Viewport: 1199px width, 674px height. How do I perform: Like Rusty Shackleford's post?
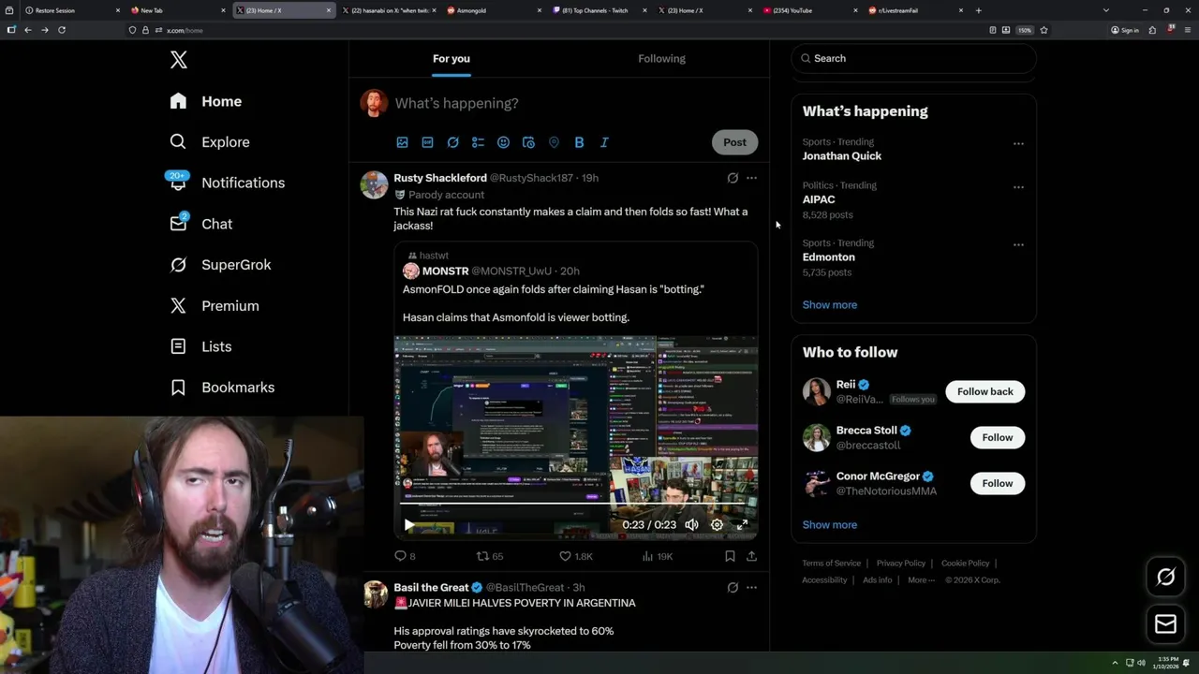point(575,556)
